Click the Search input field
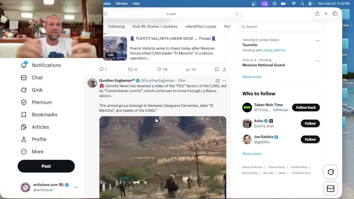This screenshot has height=199, width=354. [281, 27]
